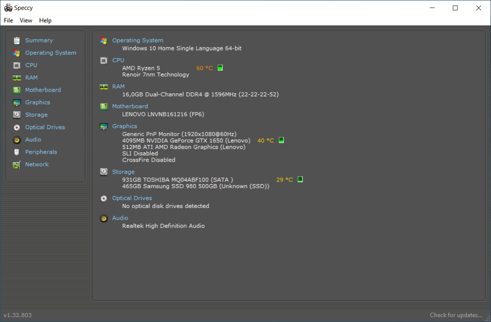This screenshot has width=491, height=322.
Task: Click the Operating System Windows flag sidebar icon
Action: click(x=17, y=53)
